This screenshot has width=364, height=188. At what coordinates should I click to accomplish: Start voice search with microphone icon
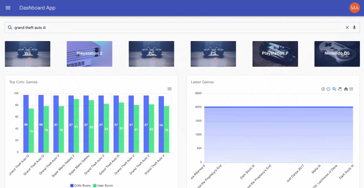[354, 28]
